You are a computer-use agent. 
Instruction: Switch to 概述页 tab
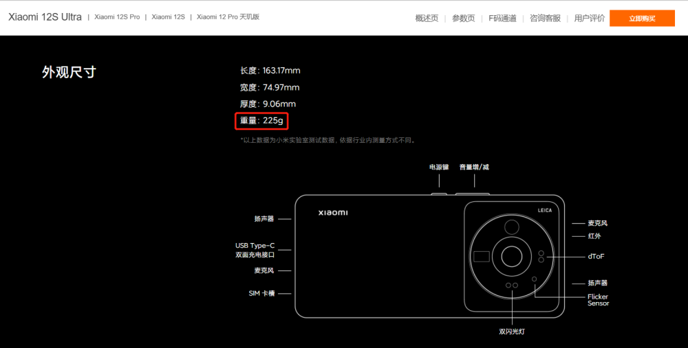(427, 19)
